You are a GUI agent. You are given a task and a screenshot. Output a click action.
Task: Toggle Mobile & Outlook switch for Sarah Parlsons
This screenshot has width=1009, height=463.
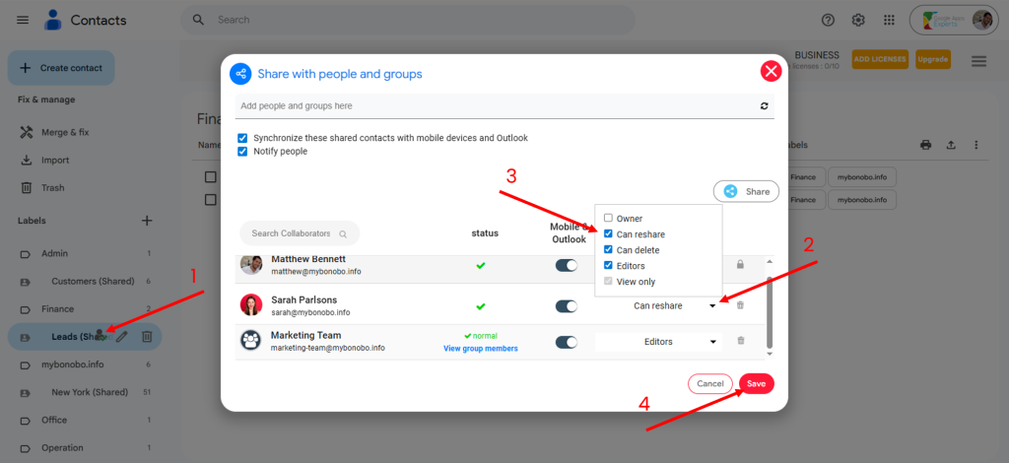click(566, 306)
